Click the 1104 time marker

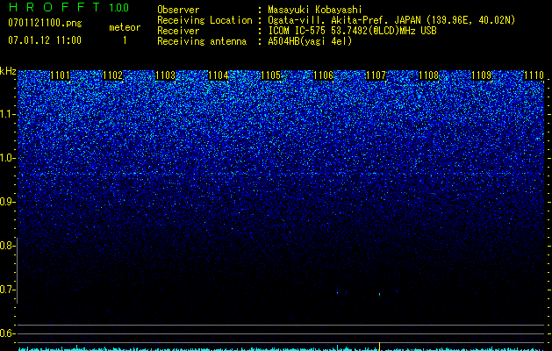tap(219, 75)
